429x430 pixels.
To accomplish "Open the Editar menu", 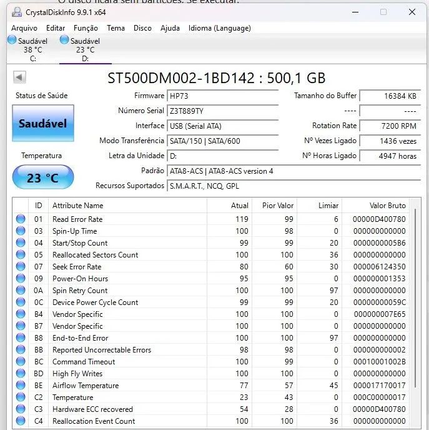I will pos(56,28).
